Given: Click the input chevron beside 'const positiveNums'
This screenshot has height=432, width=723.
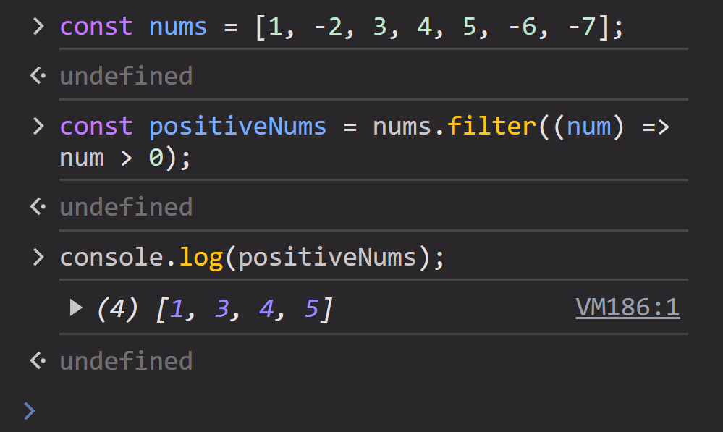Looking at the screenshot, I should 39,126.
